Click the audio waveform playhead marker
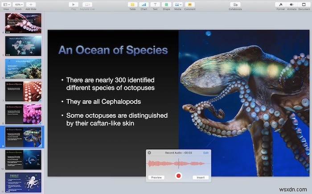 coord(179,163)
